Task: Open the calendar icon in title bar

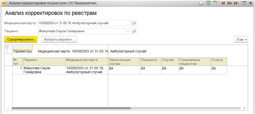Action: [x=215, y=3]
